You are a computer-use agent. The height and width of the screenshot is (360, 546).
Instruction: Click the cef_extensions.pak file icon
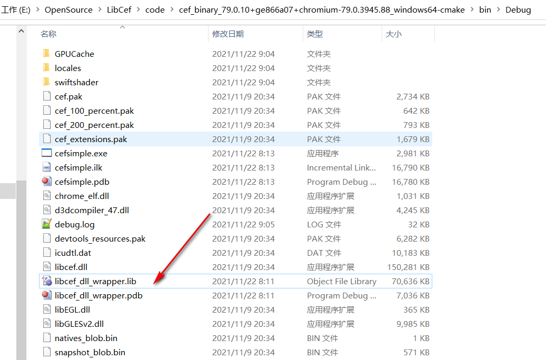tap(47, 139)
